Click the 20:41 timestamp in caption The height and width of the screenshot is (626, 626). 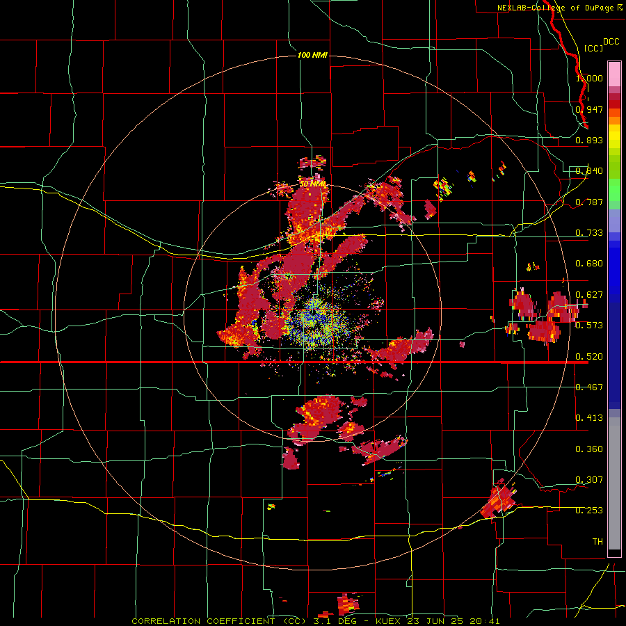(x=485, y=621)
